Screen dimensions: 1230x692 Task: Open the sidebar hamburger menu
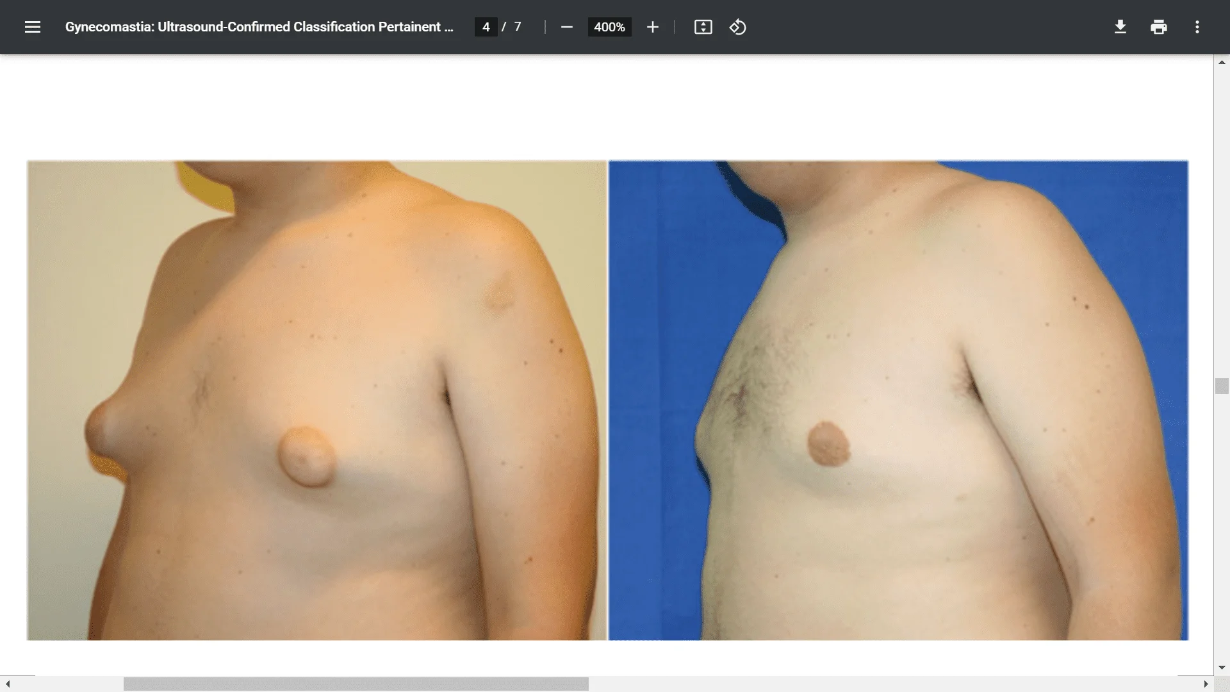pyautogui.click(x=33, y=27)
